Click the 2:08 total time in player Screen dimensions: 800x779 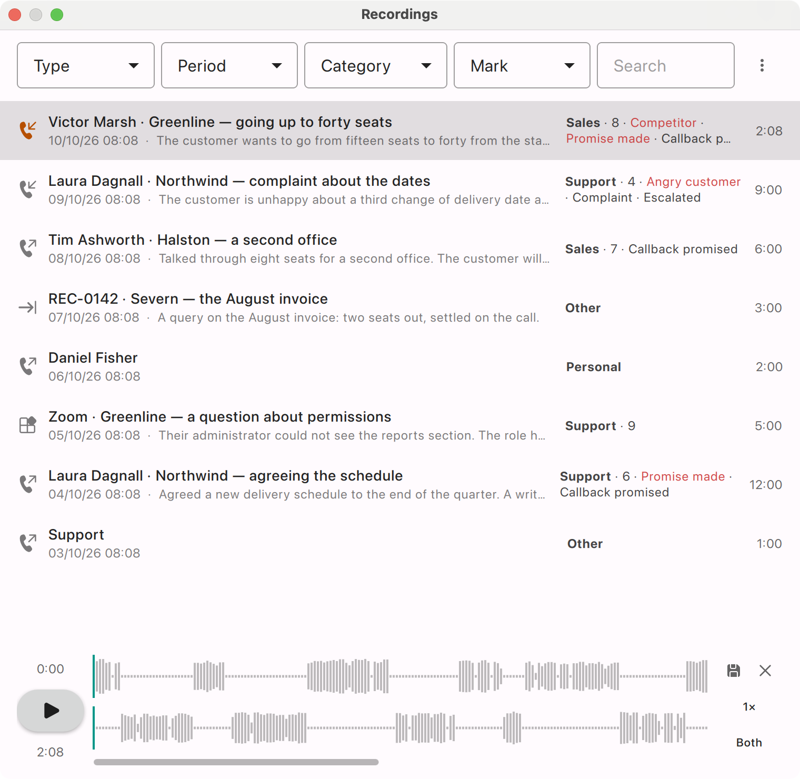point(51,752)
